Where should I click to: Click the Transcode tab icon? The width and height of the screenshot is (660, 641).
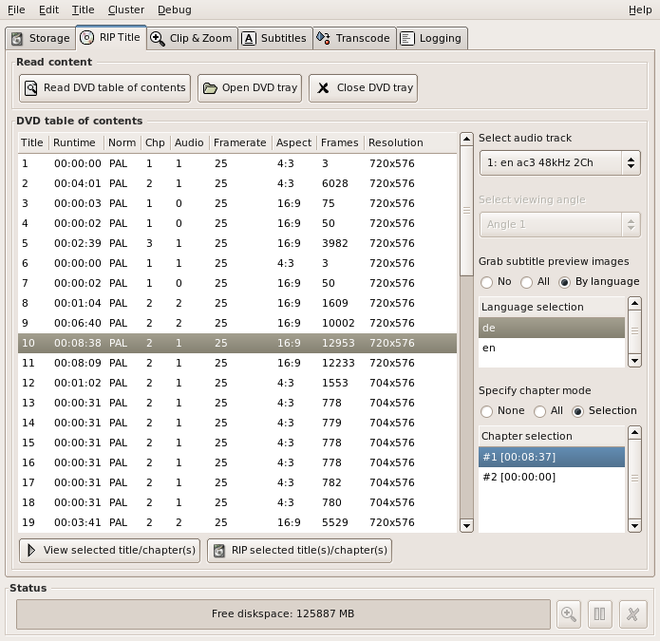pyautogui.click(x=323, y=38)
